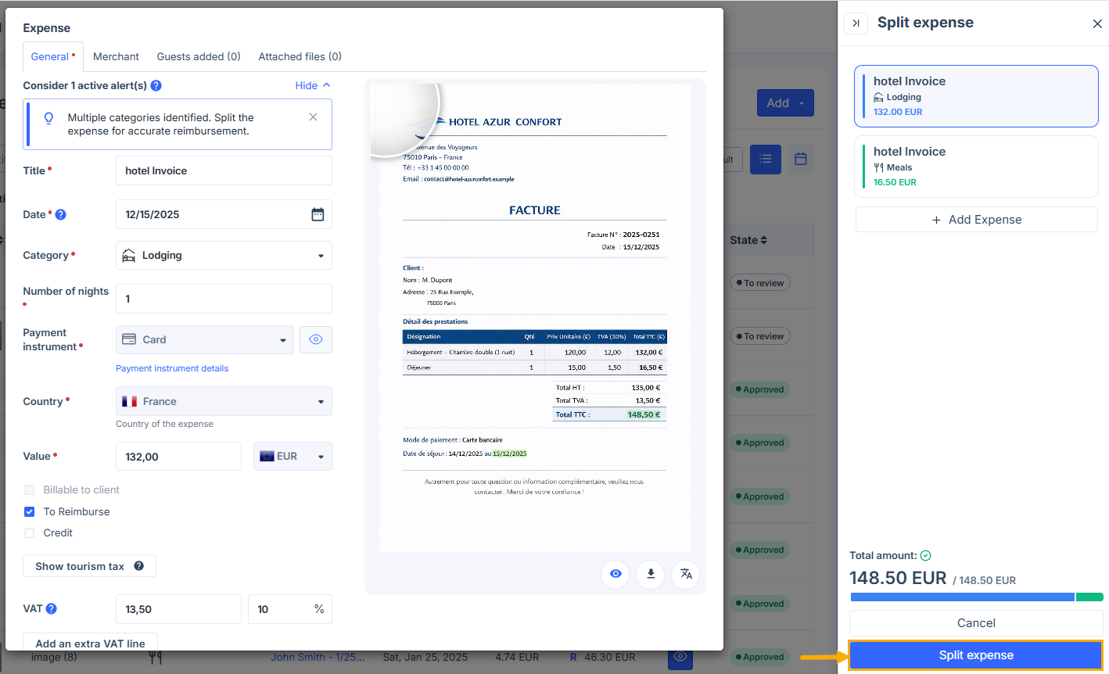Image resolution: width=1109 pixels, height=674 pixels.
Task: Open the Attached files (0) tab
Action: [x=300, y=56]
